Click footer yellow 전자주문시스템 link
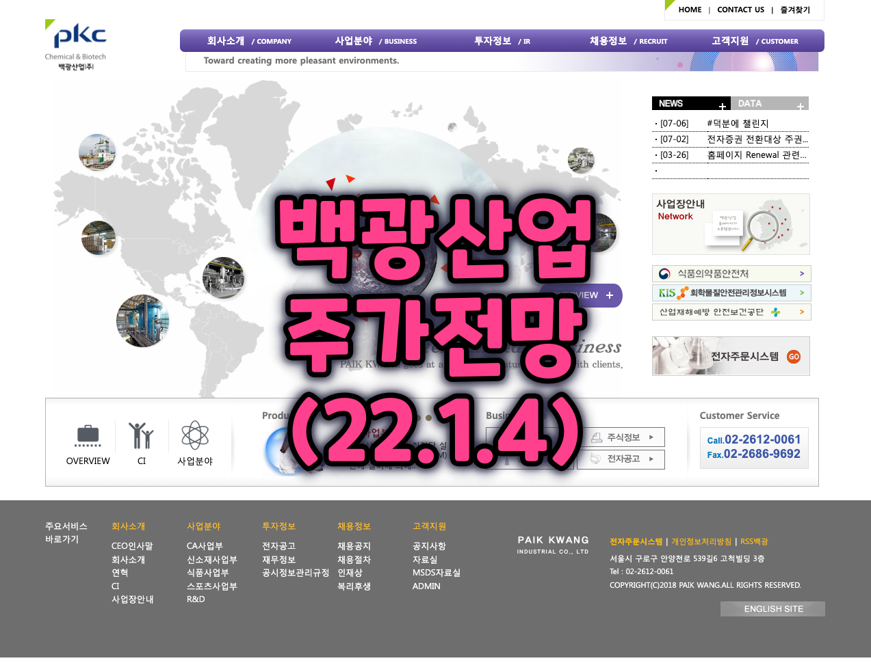The height and width of the screenshot is (665, 871). coord(636,541)
